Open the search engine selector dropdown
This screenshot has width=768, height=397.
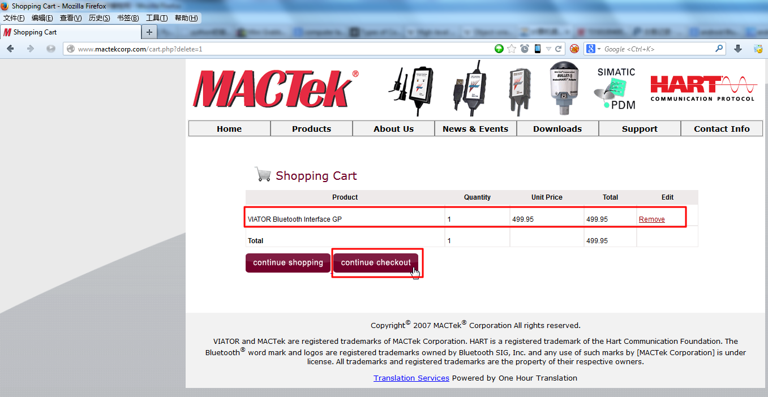(x=593, y=49)
